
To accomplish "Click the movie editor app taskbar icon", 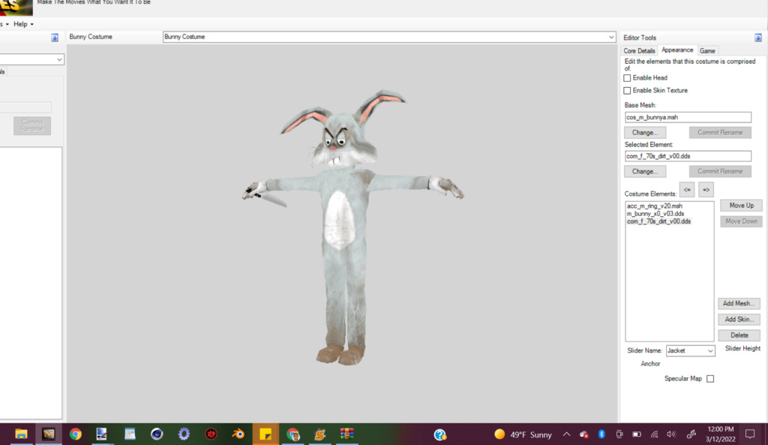I will point(49,434).
